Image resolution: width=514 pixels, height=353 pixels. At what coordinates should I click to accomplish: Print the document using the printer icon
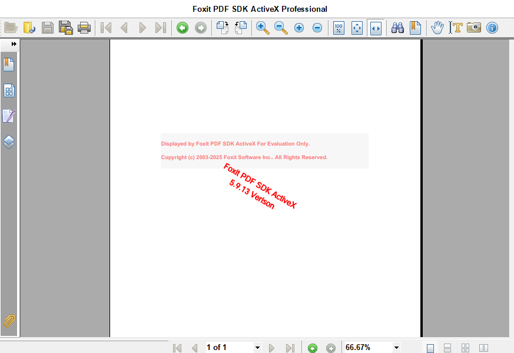pos(84,28)
